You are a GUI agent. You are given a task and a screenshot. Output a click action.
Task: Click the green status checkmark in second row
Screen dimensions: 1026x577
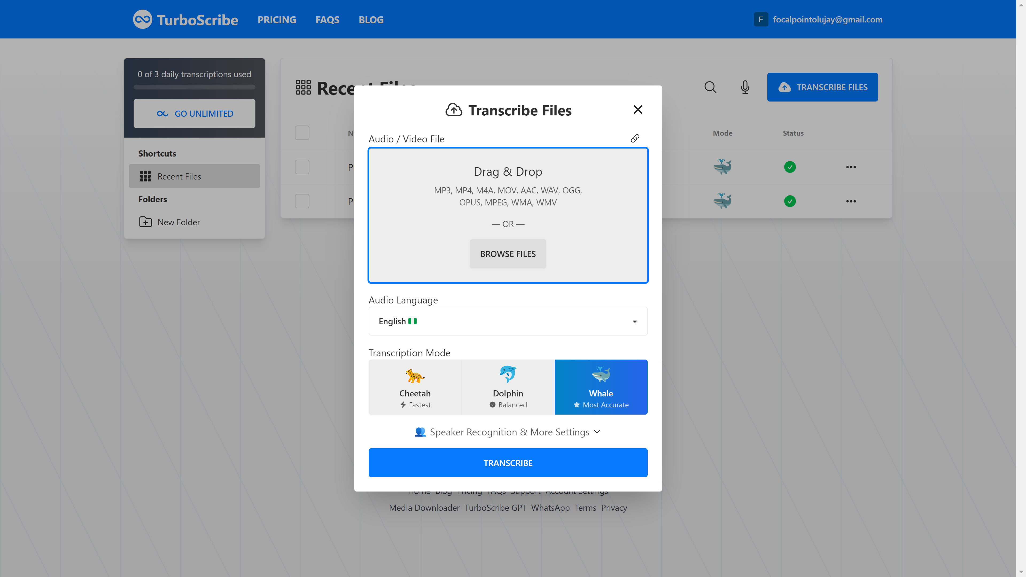tap(790, 201)
